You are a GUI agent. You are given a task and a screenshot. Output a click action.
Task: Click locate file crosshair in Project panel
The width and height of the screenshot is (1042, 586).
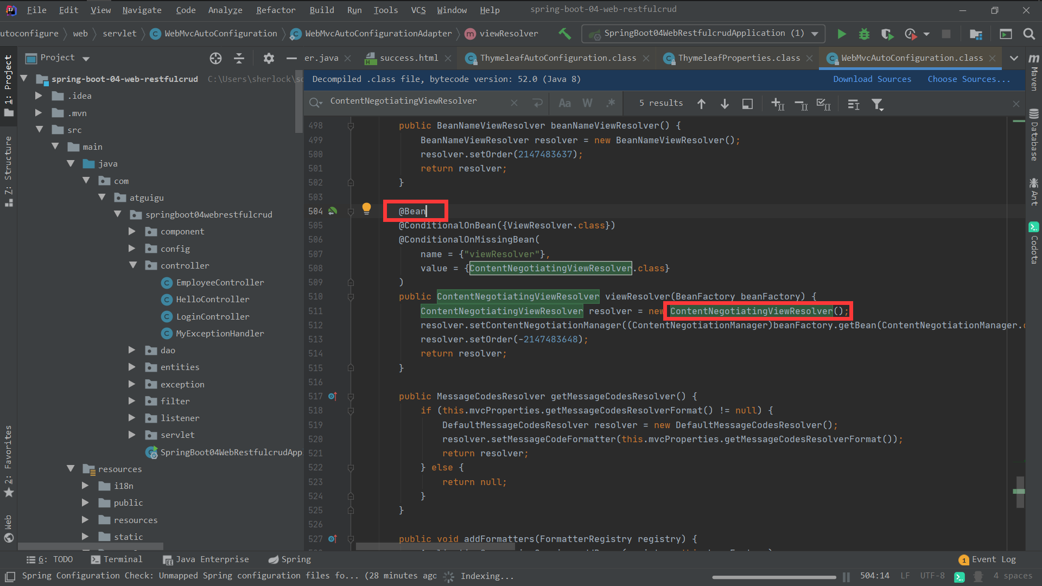[x=215, y=58]
